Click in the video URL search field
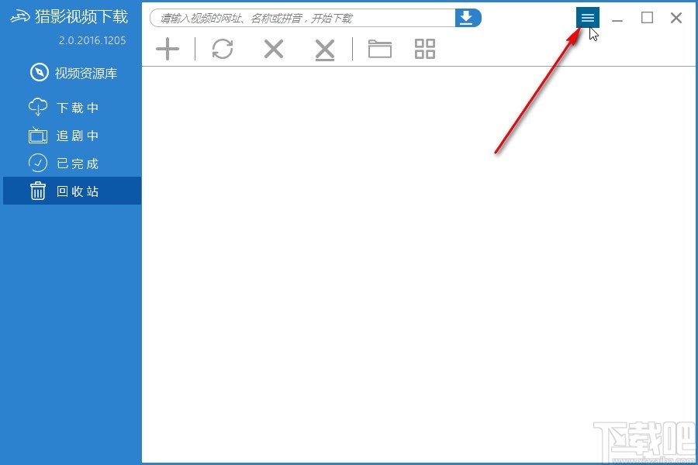This screenshot has width=698, height=465. pyautogui.click(x=302, y=18)
